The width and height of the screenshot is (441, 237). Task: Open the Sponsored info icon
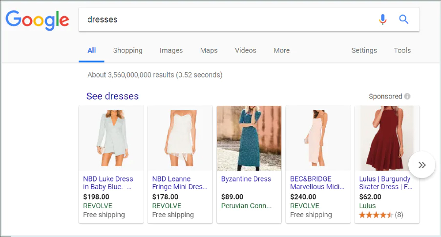[x=407, y=97]
